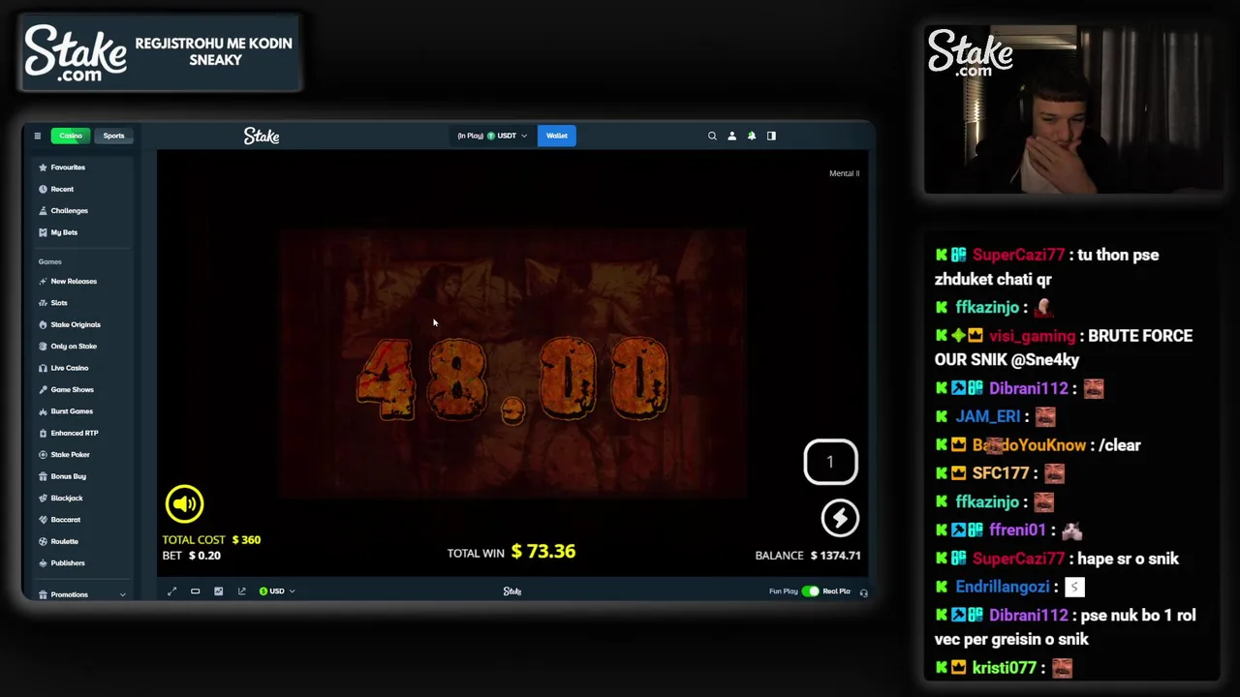The image size is (1240, 697).
Task: Click the Blackjack icon
Action: click(x=43, y=498)
